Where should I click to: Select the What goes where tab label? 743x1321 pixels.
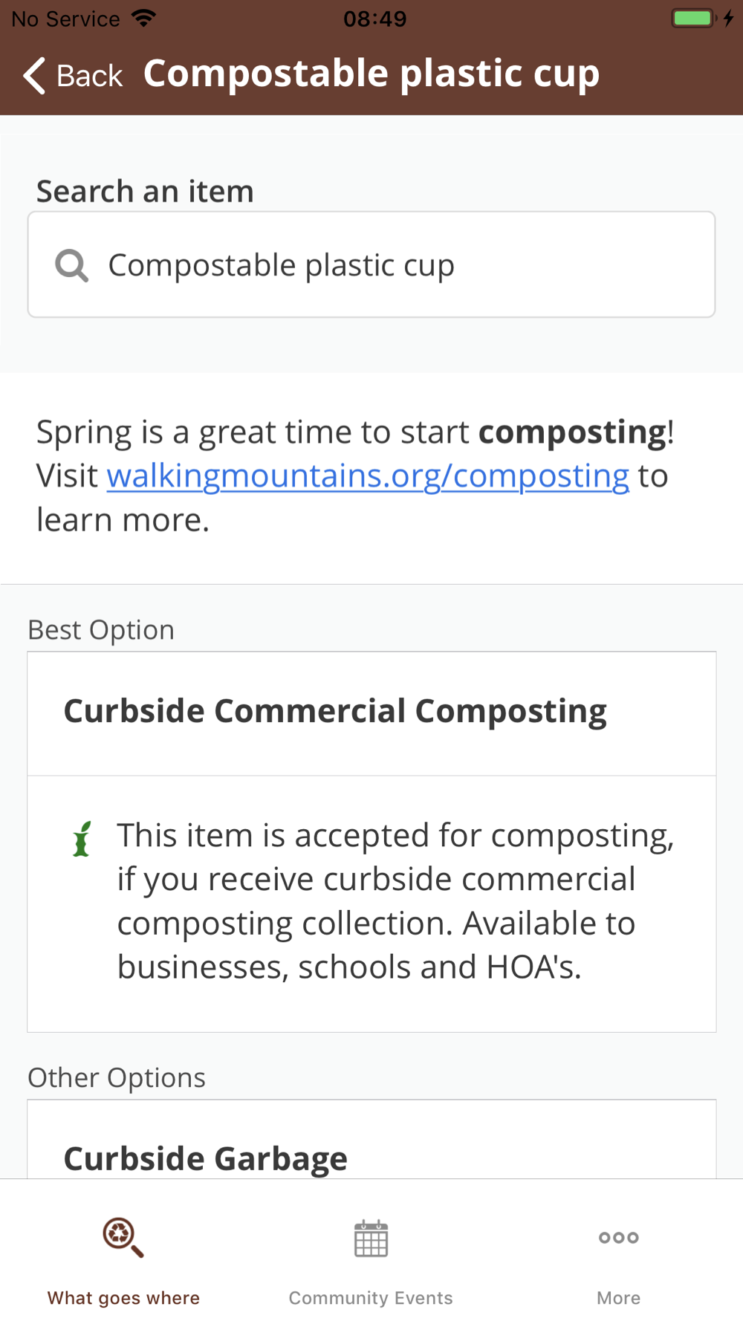point(123,1298)
